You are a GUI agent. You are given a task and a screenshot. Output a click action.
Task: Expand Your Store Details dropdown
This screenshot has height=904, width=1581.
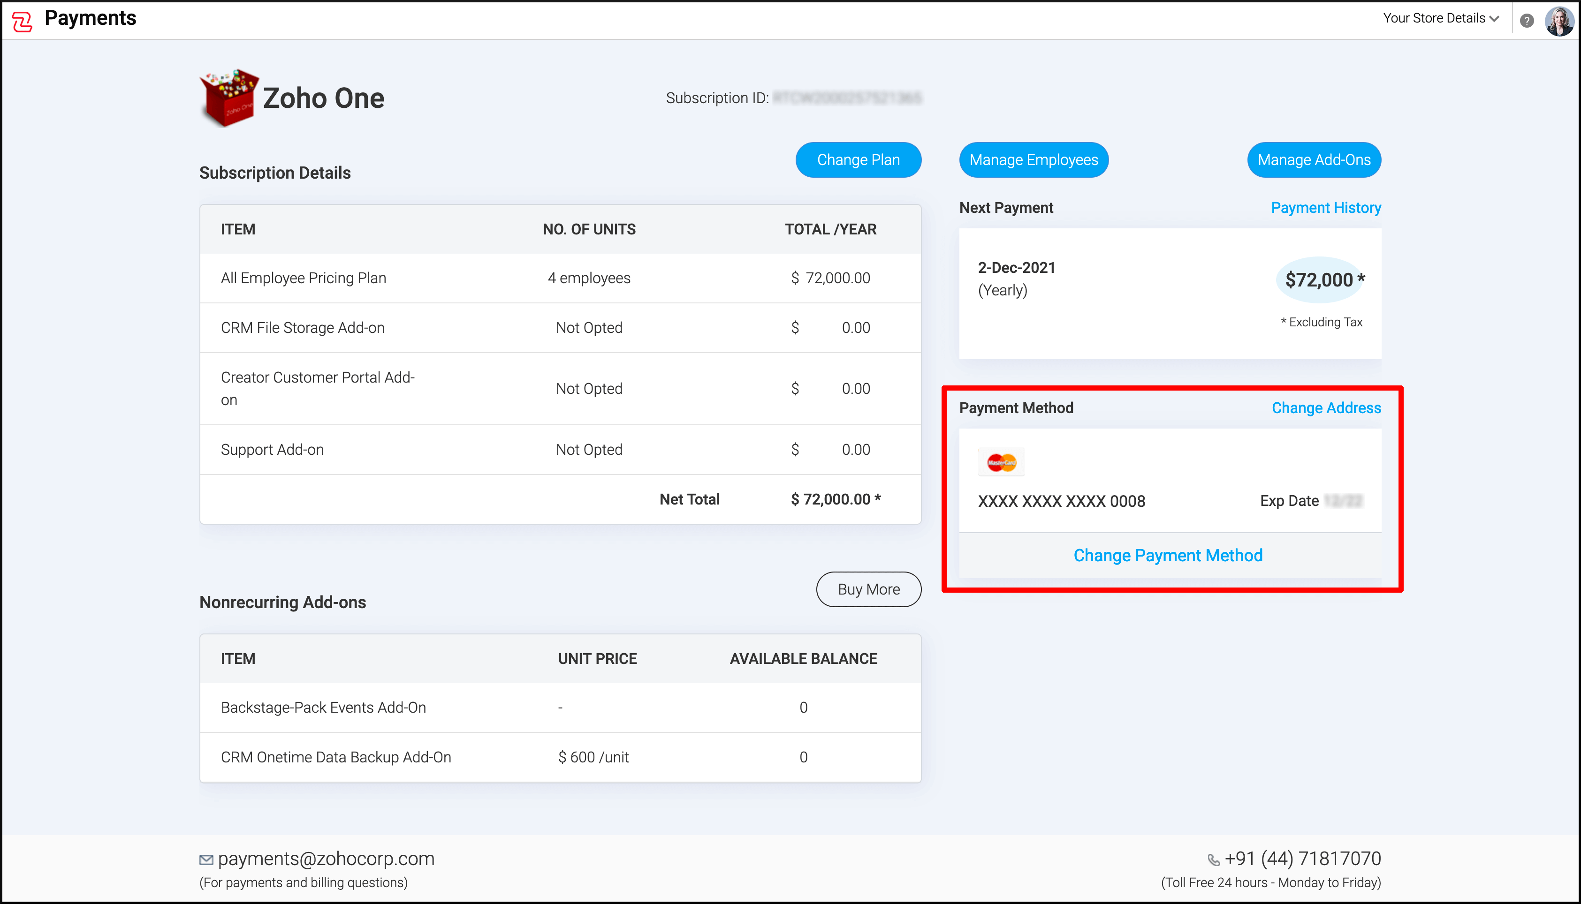pos(1441,19)
